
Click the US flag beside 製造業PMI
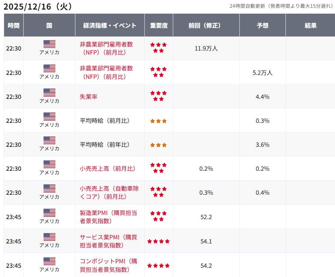click(49, 212)
